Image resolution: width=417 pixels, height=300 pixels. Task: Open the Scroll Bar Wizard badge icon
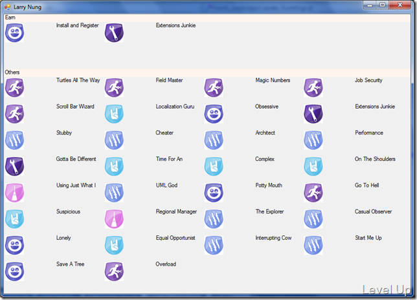tap(15, 114)
